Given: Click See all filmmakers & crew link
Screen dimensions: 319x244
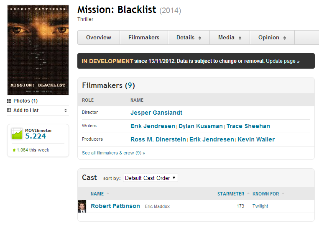Looking at the screenshot, I should [x=113, y=153].
